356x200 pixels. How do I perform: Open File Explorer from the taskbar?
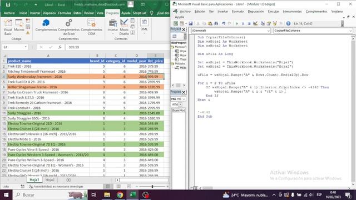click(107, 195)
